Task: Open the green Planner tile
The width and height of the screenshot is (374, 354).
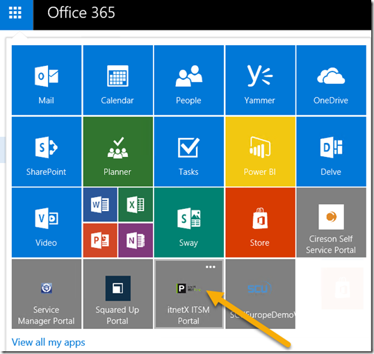Action: 117,151
